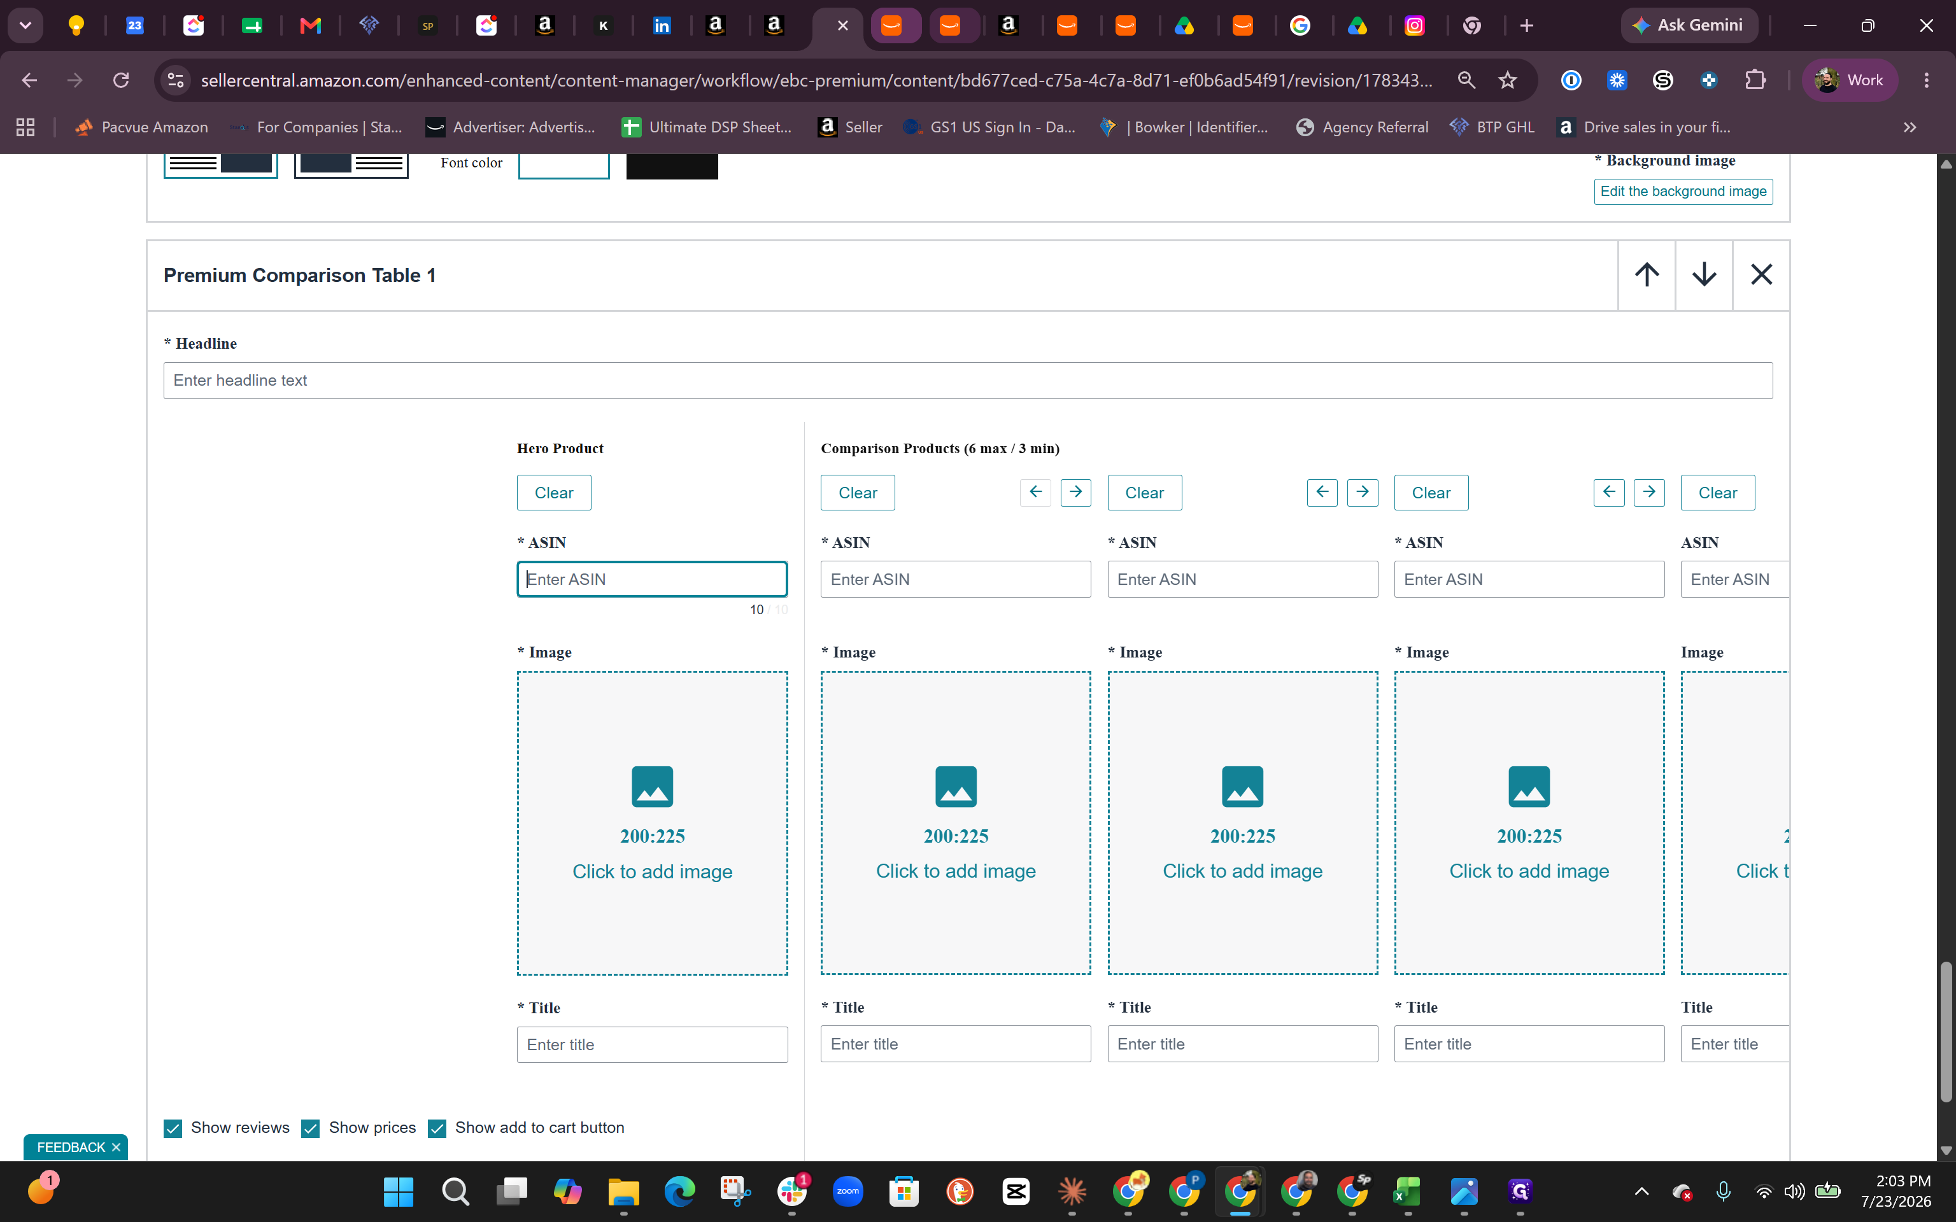
Task: Select the black font color swatch
Action: point(672,165)
